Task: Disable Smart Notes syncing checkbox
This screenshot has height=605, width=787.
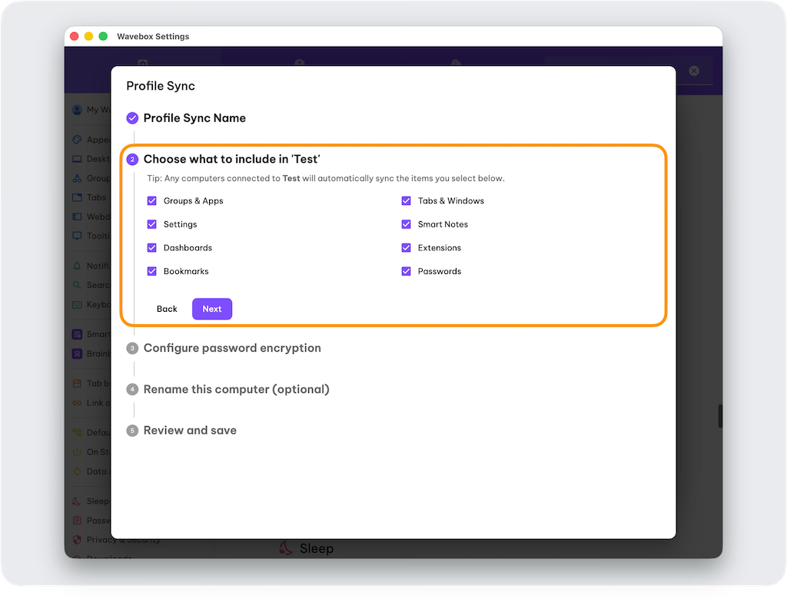Action: [407, 224]
